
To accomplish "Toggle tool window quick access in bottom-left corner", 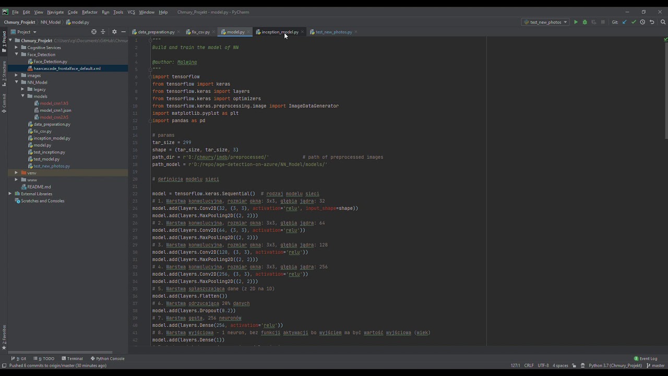I will 4,366.
